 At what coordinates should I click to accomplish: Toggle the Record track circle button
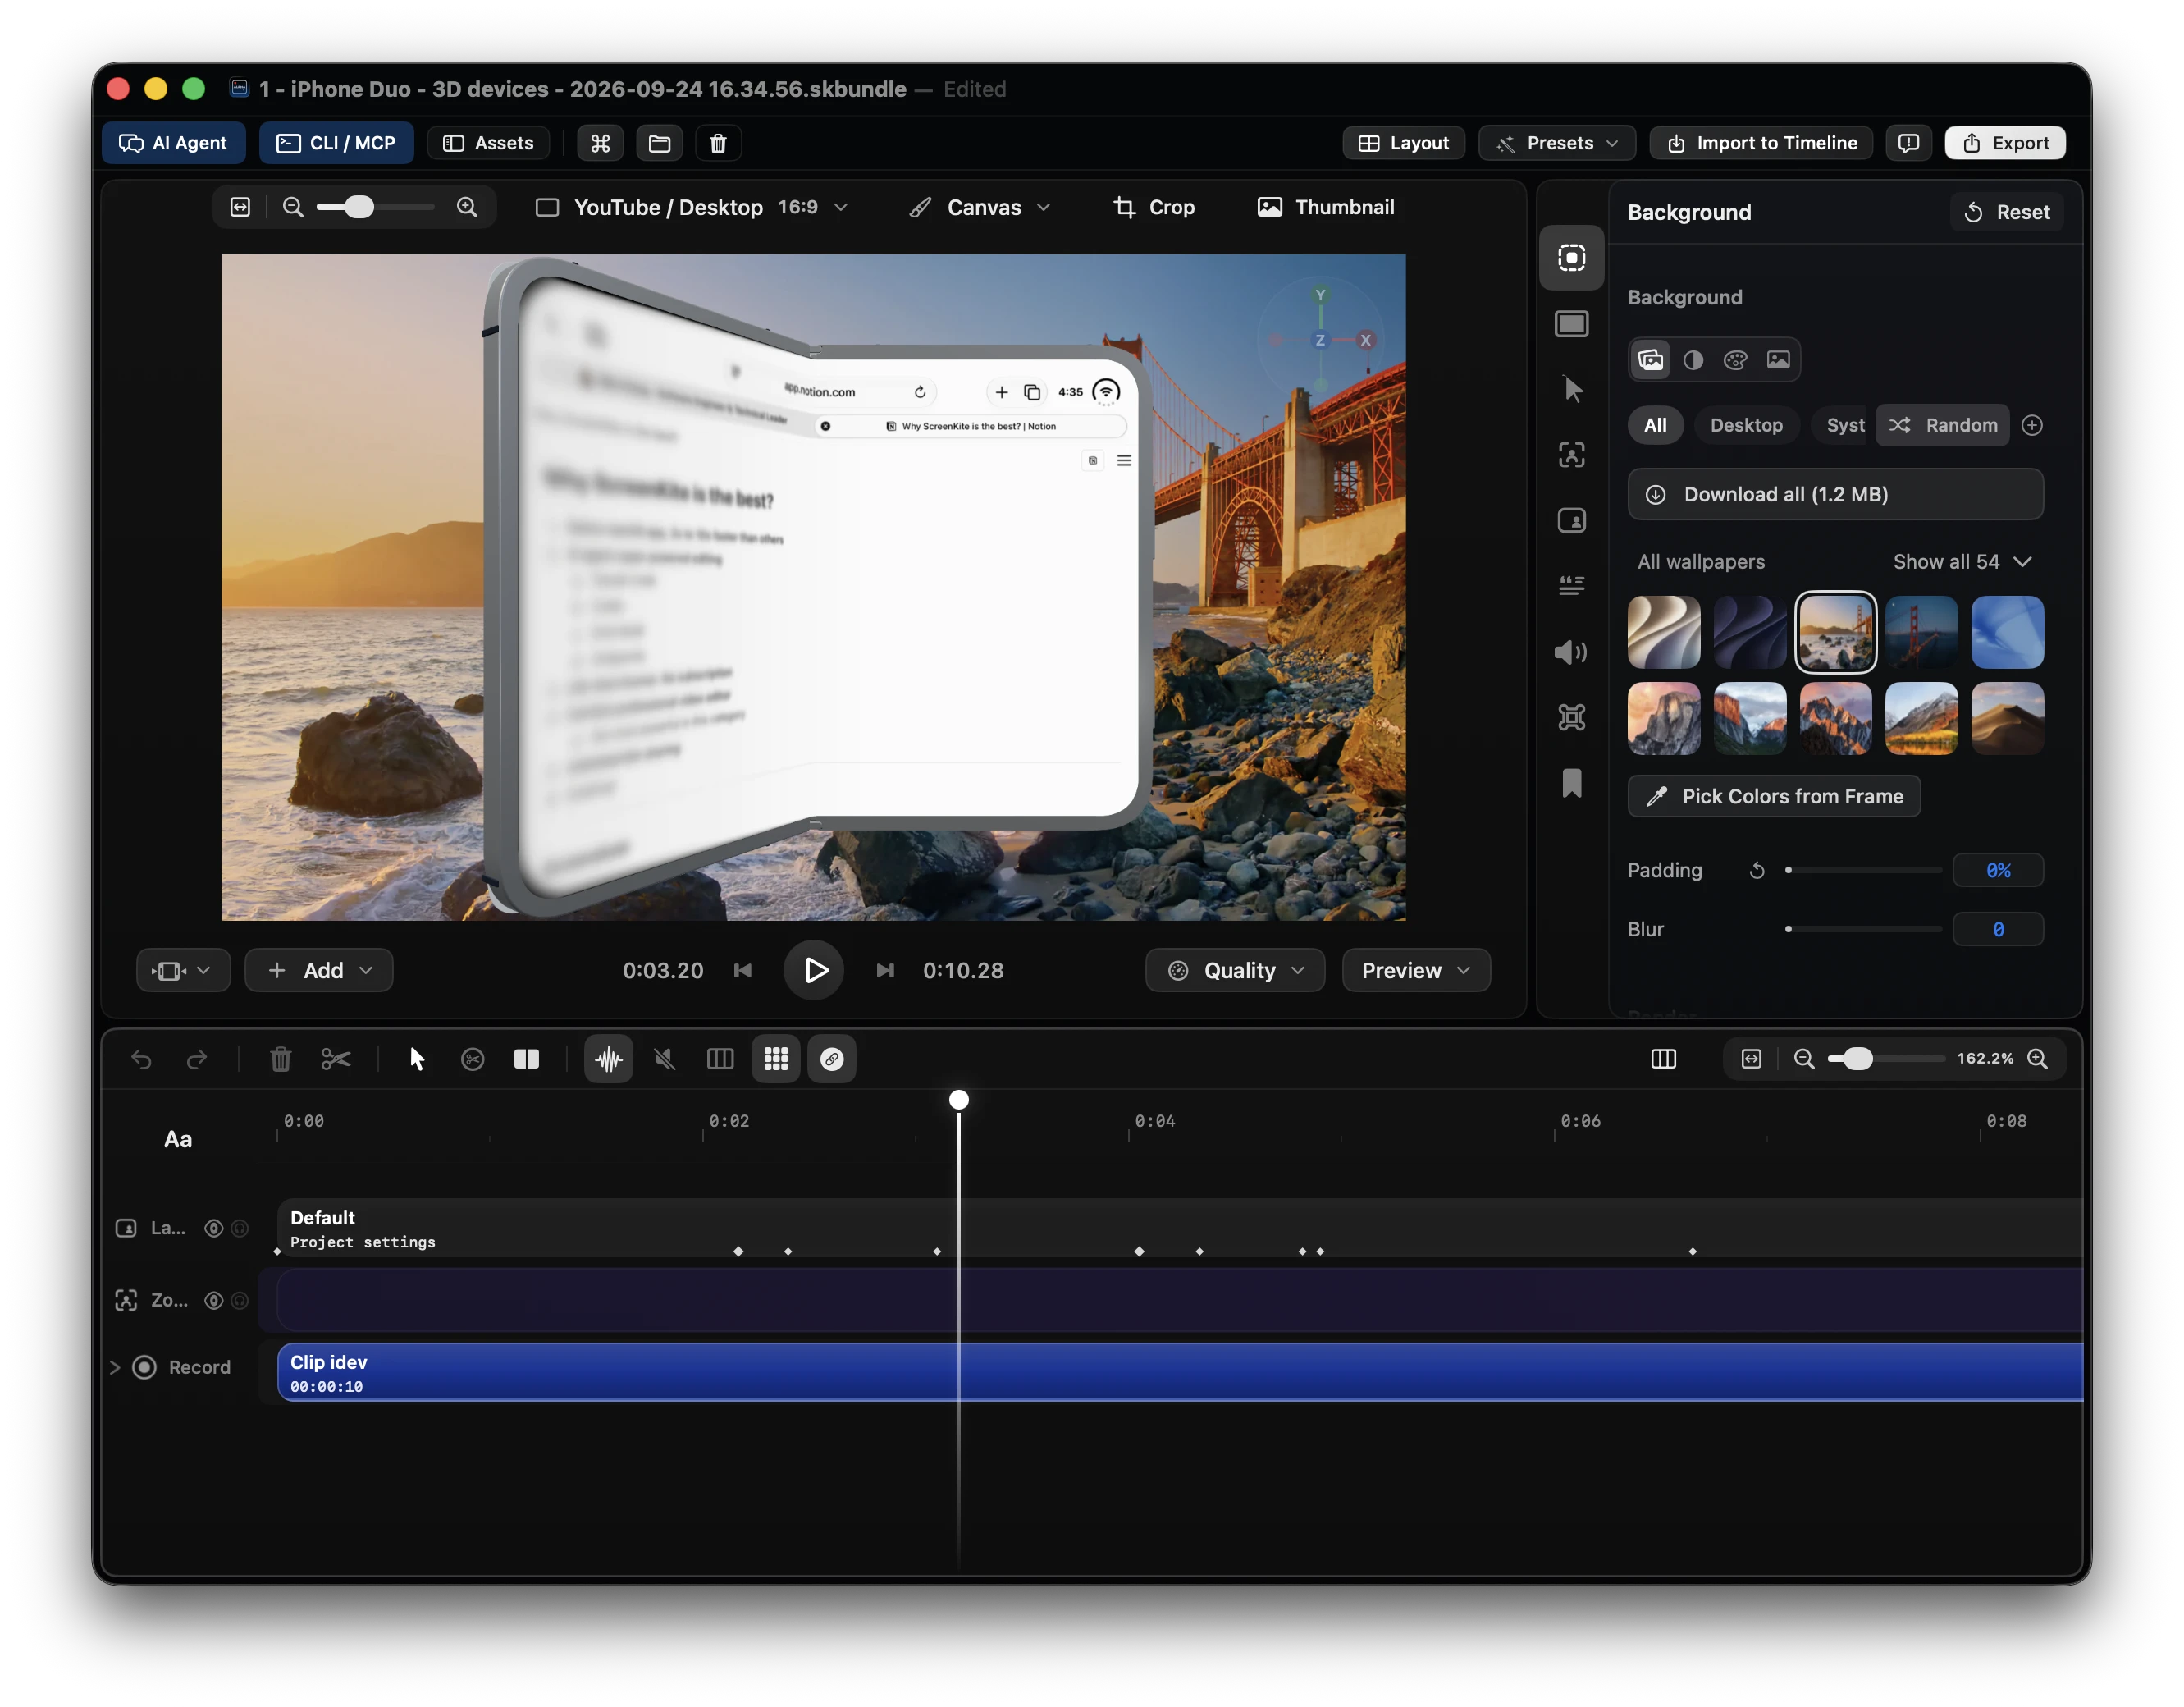144,1368
